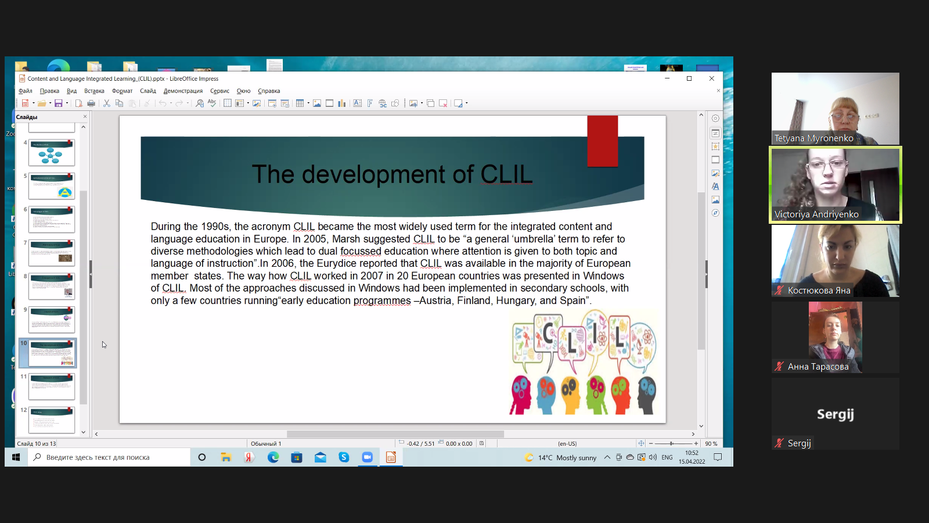Click the Insert Chart toolbar icon
Viewport: 929px width, 523px height.
pyautogui.click(x=342, y=103)
